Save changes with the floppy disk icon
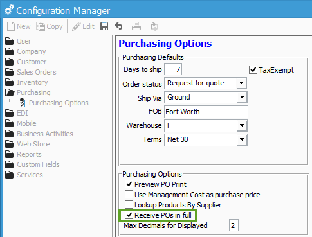Image resolution: width=312 pixels, height=237 pixels. (x=104, y=26)
